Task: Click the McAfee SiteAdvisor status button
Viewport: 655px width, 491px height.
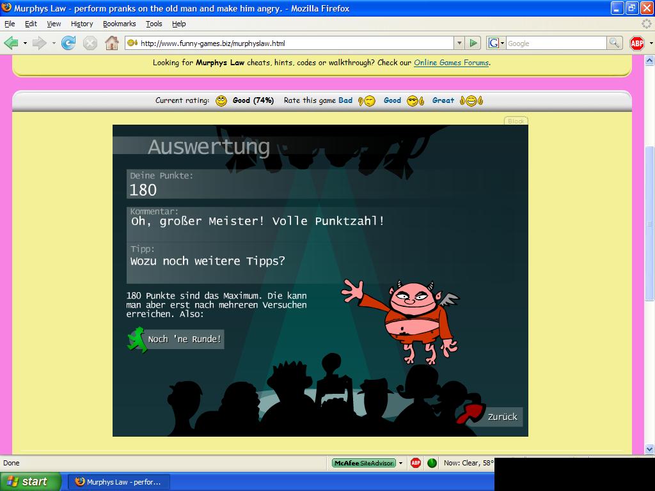Action: [x=363, y=463]
